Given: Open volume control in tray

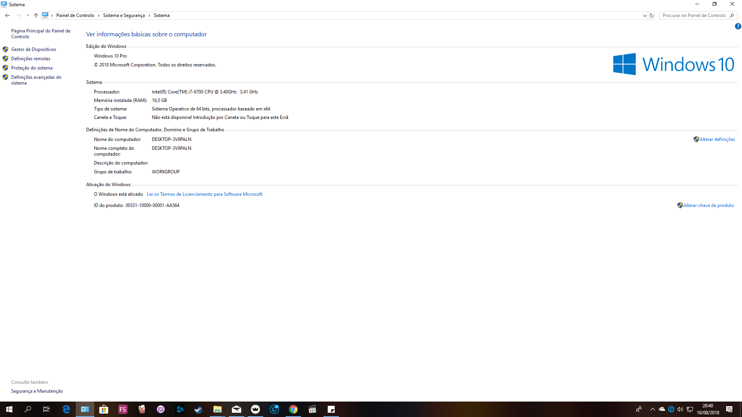Looking at the screenshot, I should (680, 409).
